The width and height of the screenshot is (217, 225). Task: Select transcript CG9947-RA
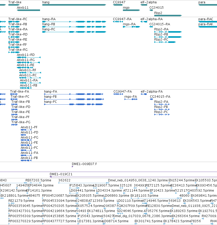pyautogui.click(x=122, y=19)
